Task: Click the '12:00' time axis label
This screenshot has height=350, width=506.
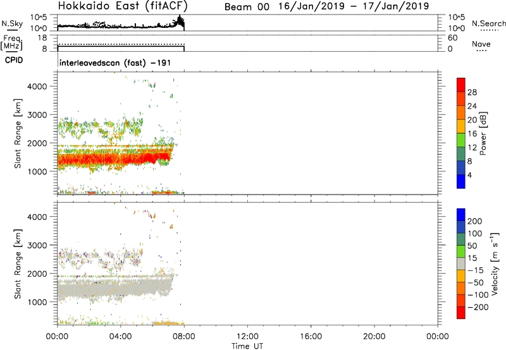Action: point(247,337)
